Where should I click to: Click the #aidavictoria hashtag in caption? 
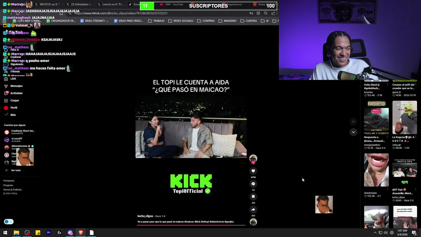217,222
